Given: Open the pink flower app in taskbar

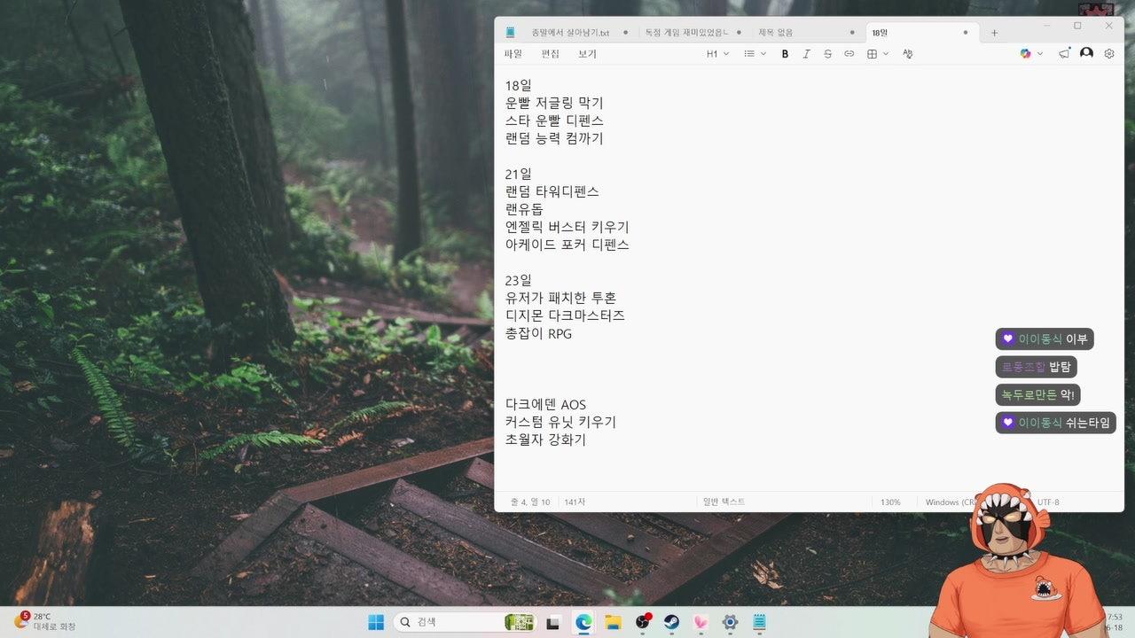Looking at the screenshot, I should [x=701, y=622].
